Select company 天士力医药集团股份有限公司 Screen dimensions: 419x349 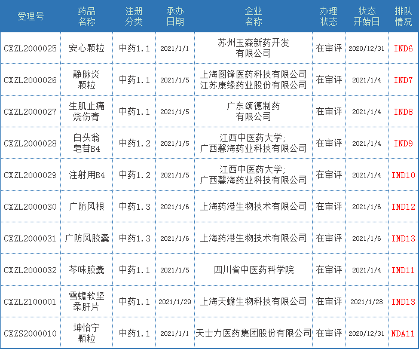[253, 333]
